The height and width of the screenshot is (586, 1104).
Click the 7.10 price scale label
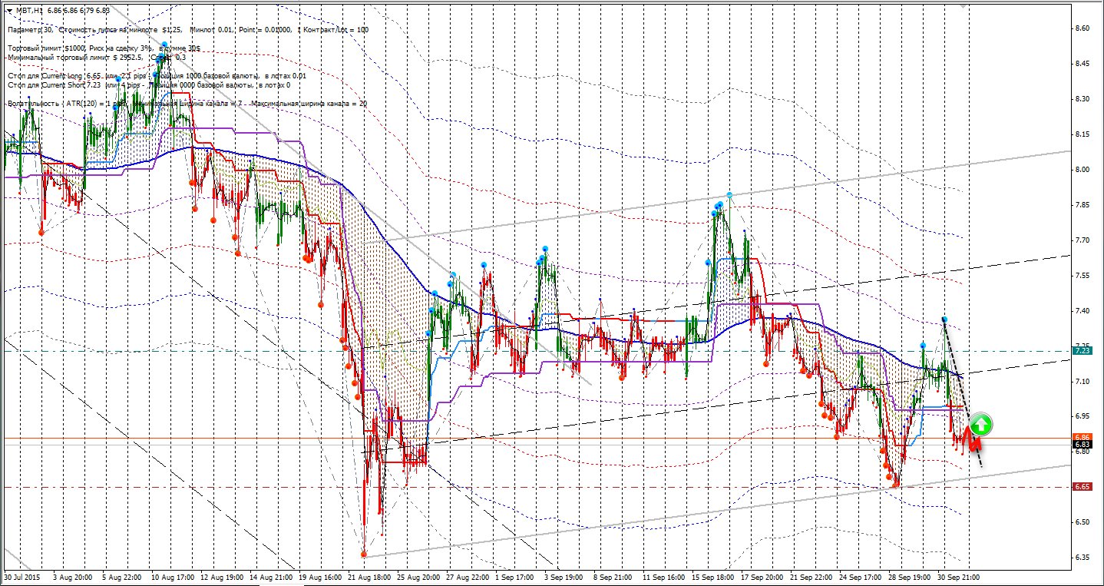1083,382
